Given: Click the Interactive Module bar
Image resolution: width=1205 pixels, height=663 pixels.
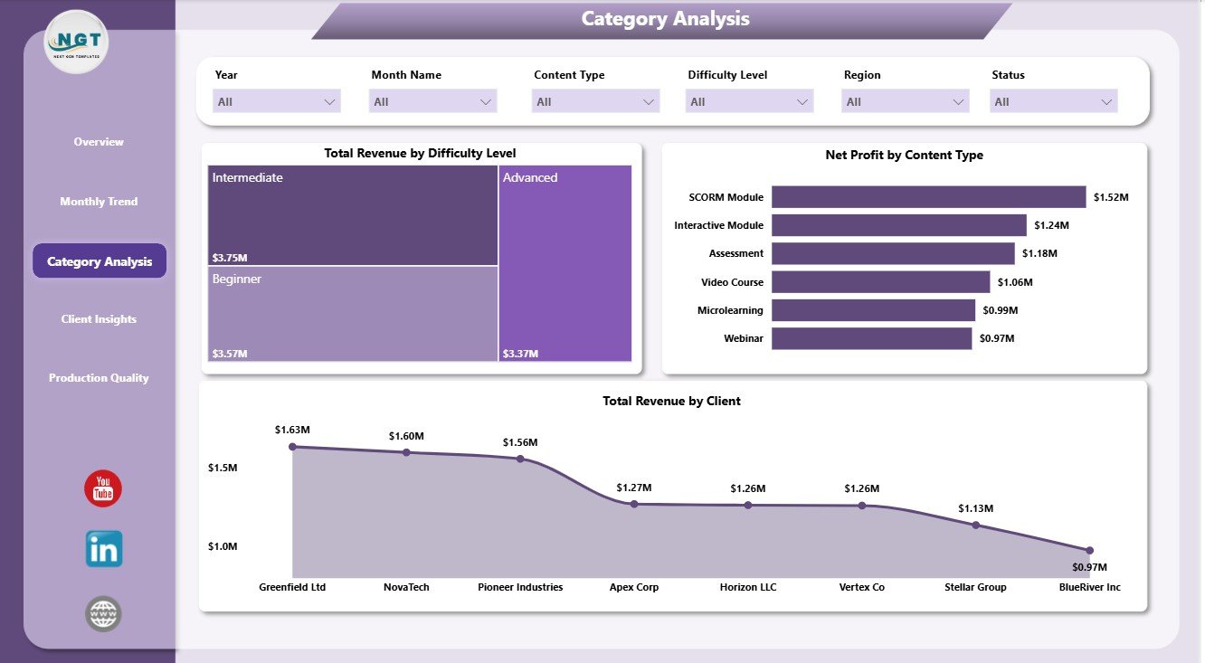Looking at the screenshot, I should coord(899,225).
